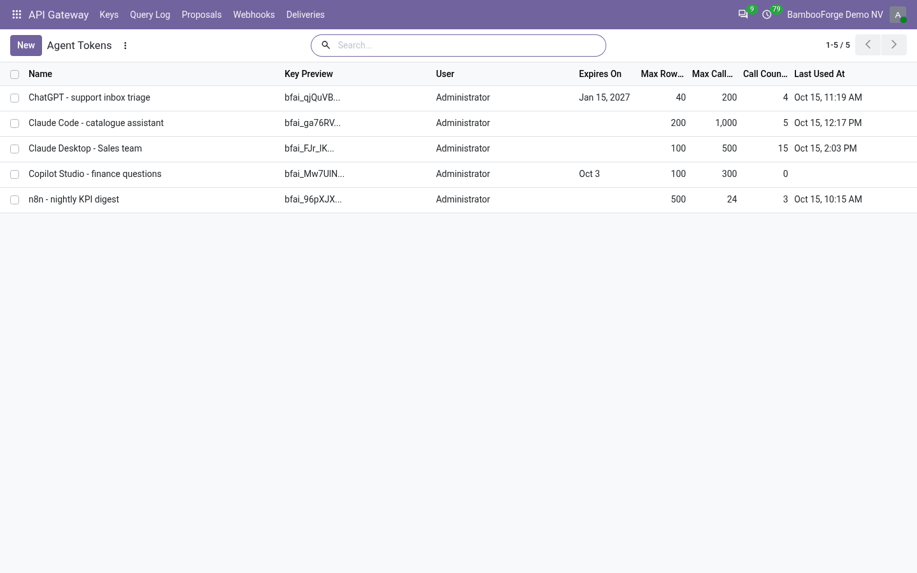Open the apps grid menu icon
This screenshot has height=573, width=917.
17,15
